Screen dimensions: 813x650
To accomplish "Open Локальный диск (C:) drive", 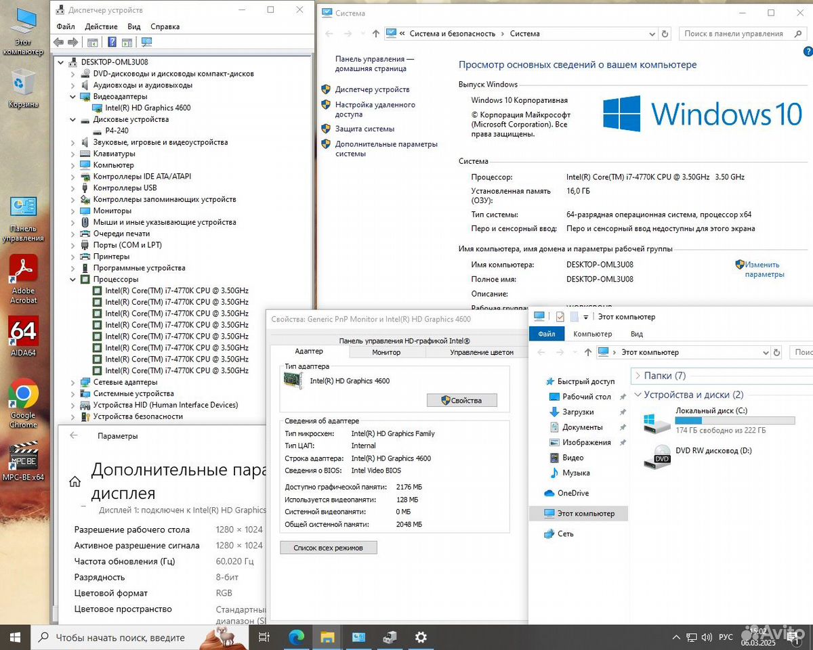I will pyautogui.click(x=719, y=420).
